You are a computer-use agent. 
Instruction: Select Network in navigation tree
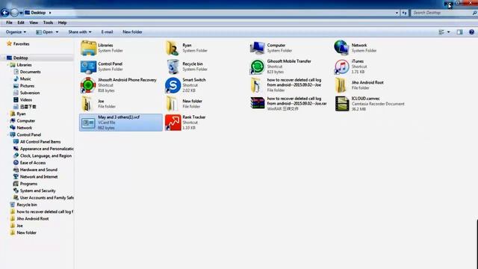pos(25,128)
